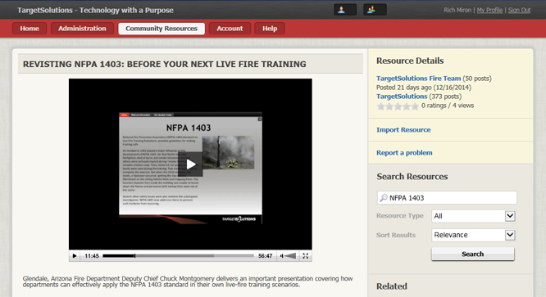Click the NFPA 1403 search input field
This screenshot has height=297, width=546.
(x=447, y=198)
